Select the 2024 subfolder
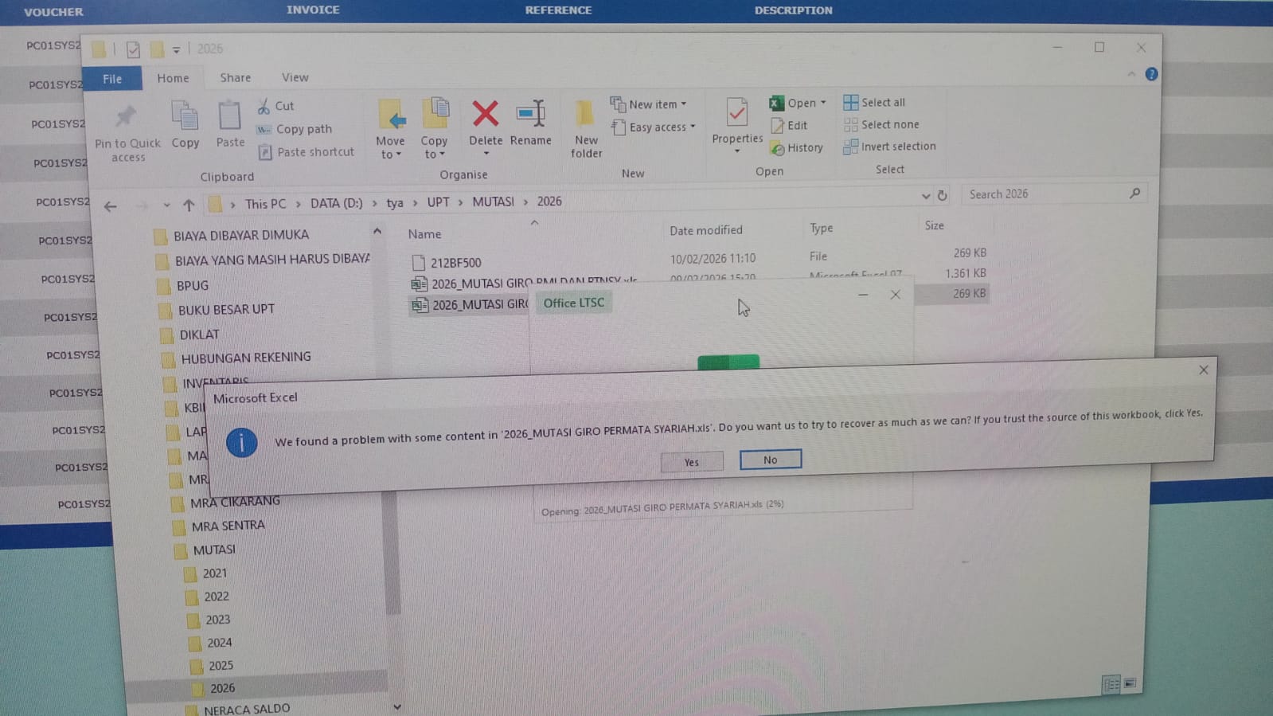This screenshot has width=1273, height=716. pyautogui.click(x=219, y=643)
